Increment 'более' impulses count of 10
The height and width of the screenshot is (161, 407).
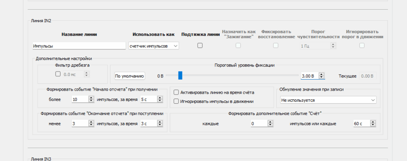point(91,98)
